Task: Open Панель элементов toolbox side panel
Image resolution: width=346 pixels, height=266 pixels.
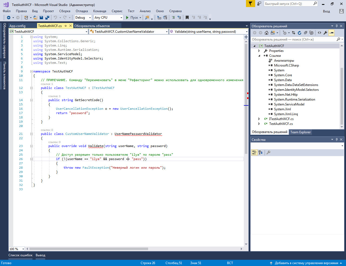Action: (x=5, y=75)
